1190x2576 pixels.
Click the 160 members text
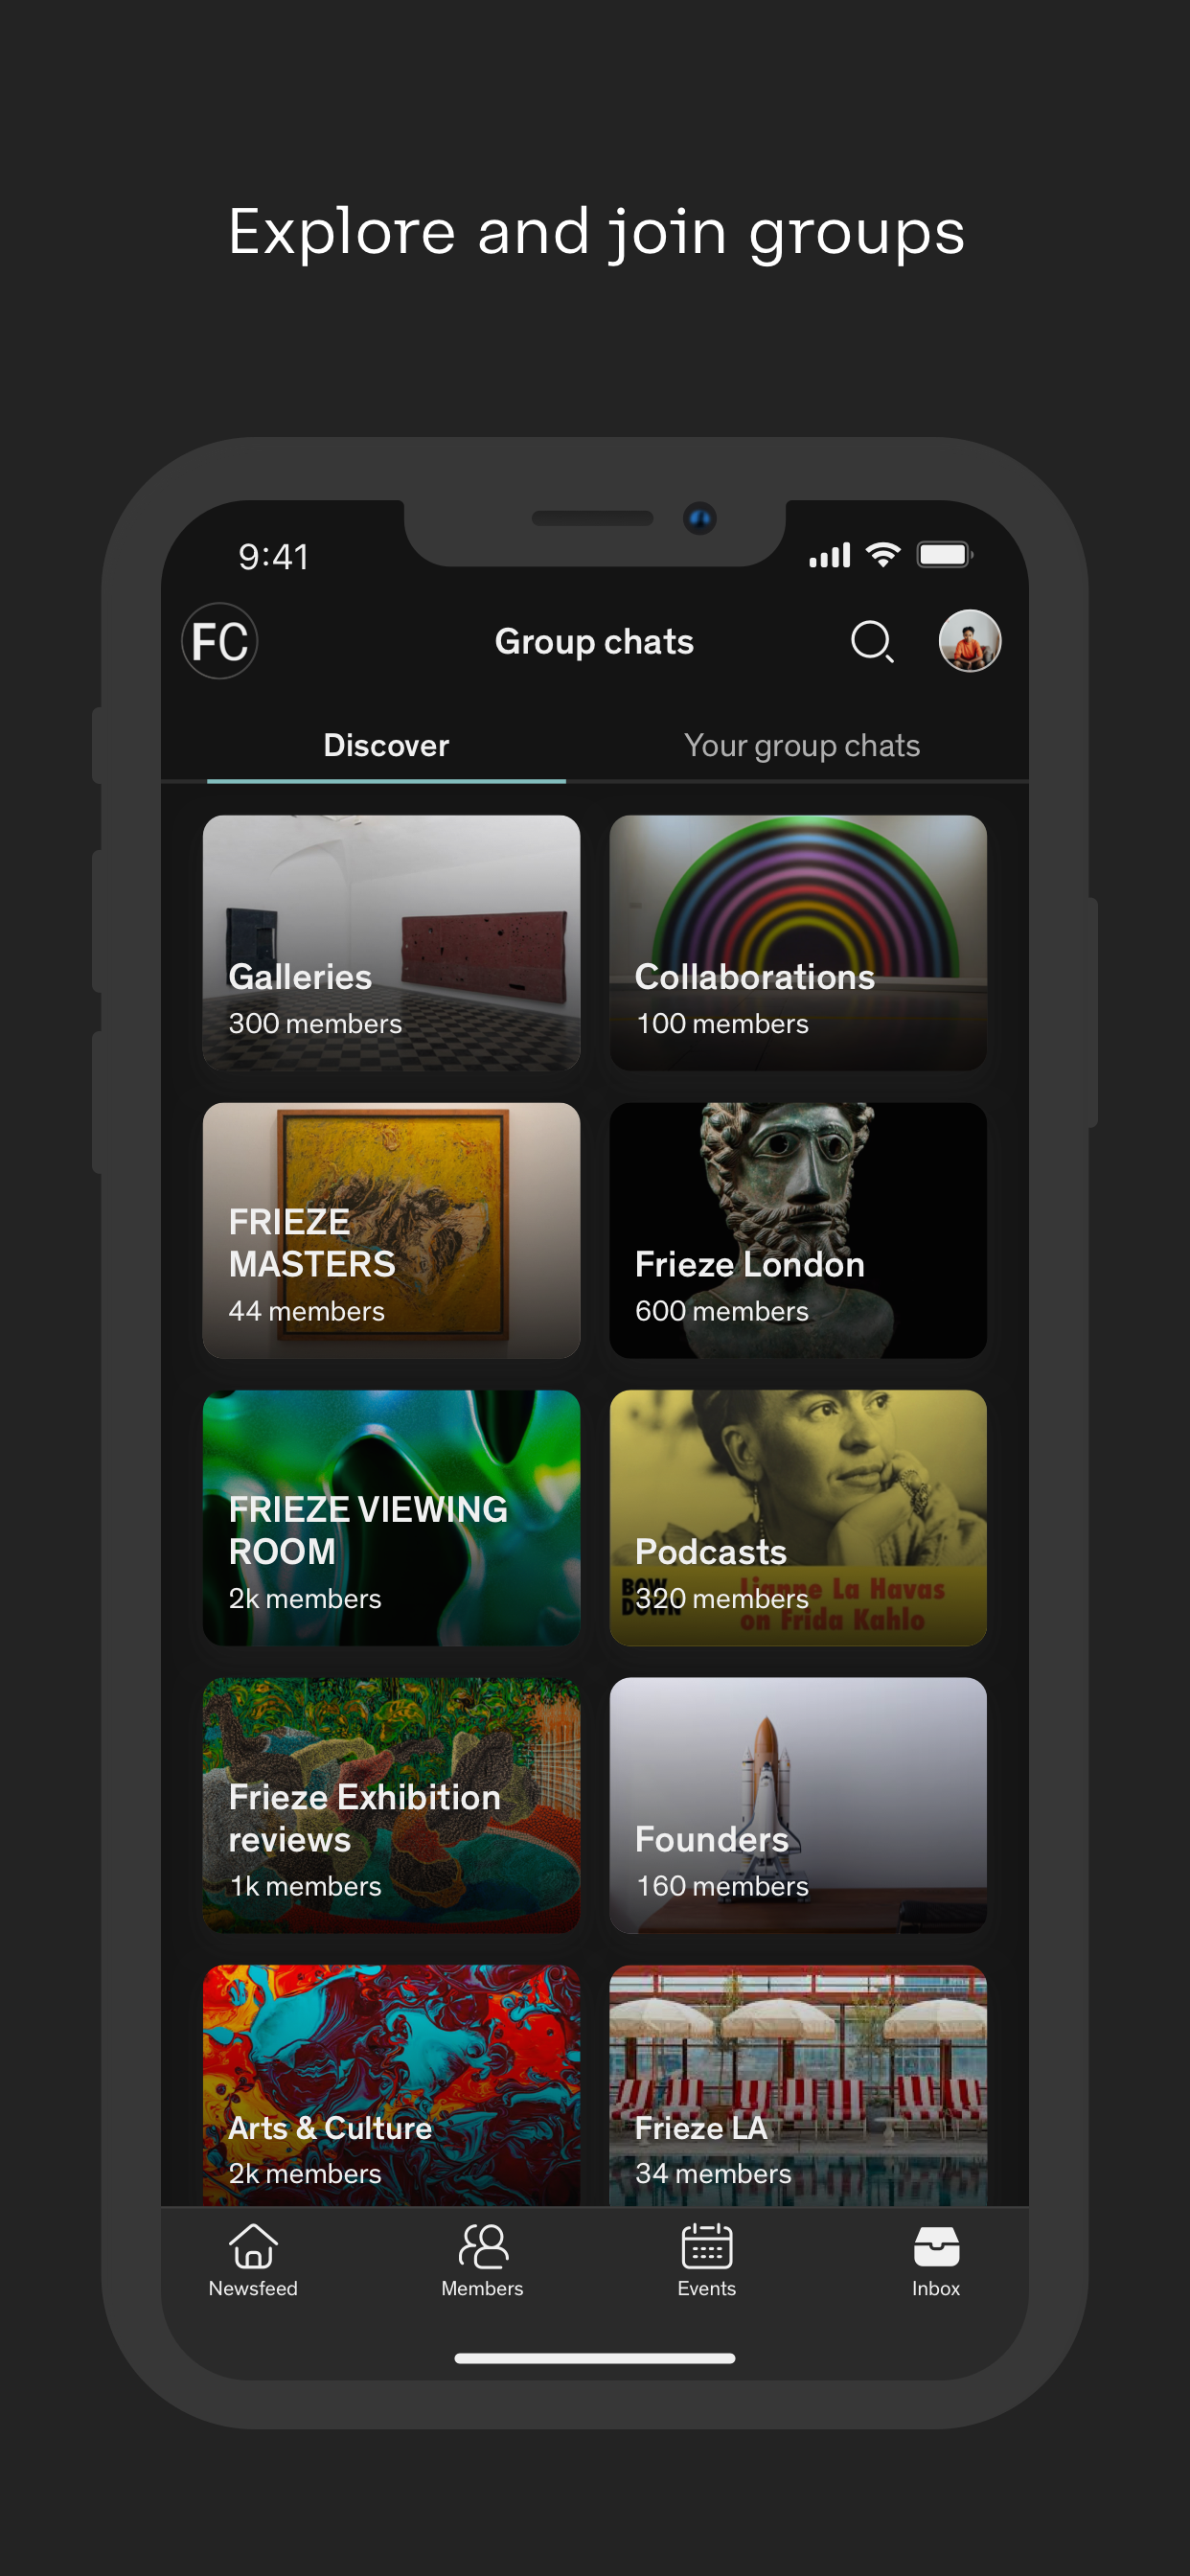click(x=722, y=1886)
